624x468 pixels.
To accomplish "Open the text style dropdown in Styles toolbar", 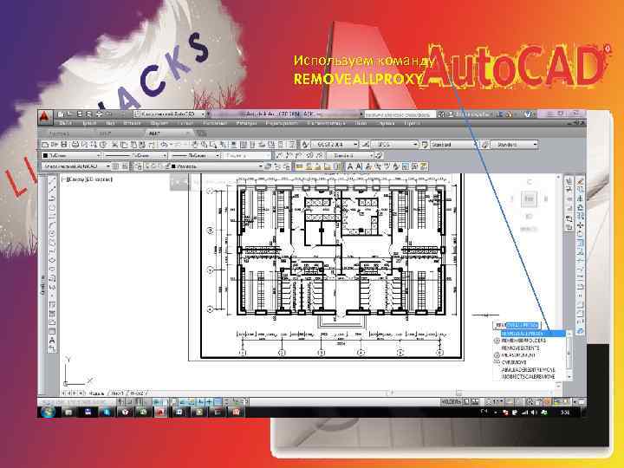I will (335, 145).
